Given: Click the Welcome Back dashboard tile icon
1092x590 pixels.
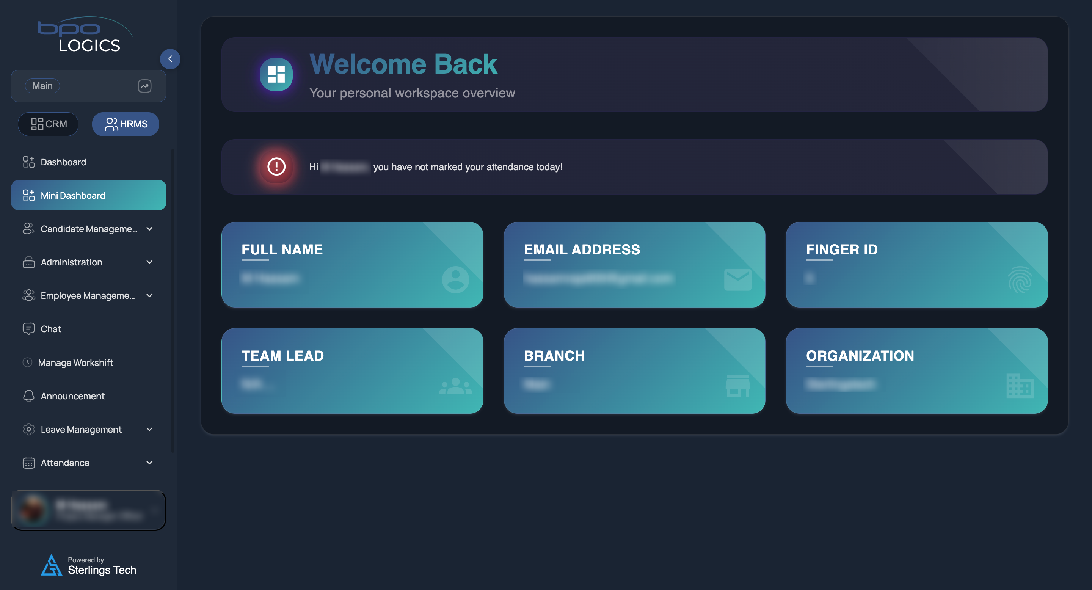Looking at the screenshot, I should [276, 75].
